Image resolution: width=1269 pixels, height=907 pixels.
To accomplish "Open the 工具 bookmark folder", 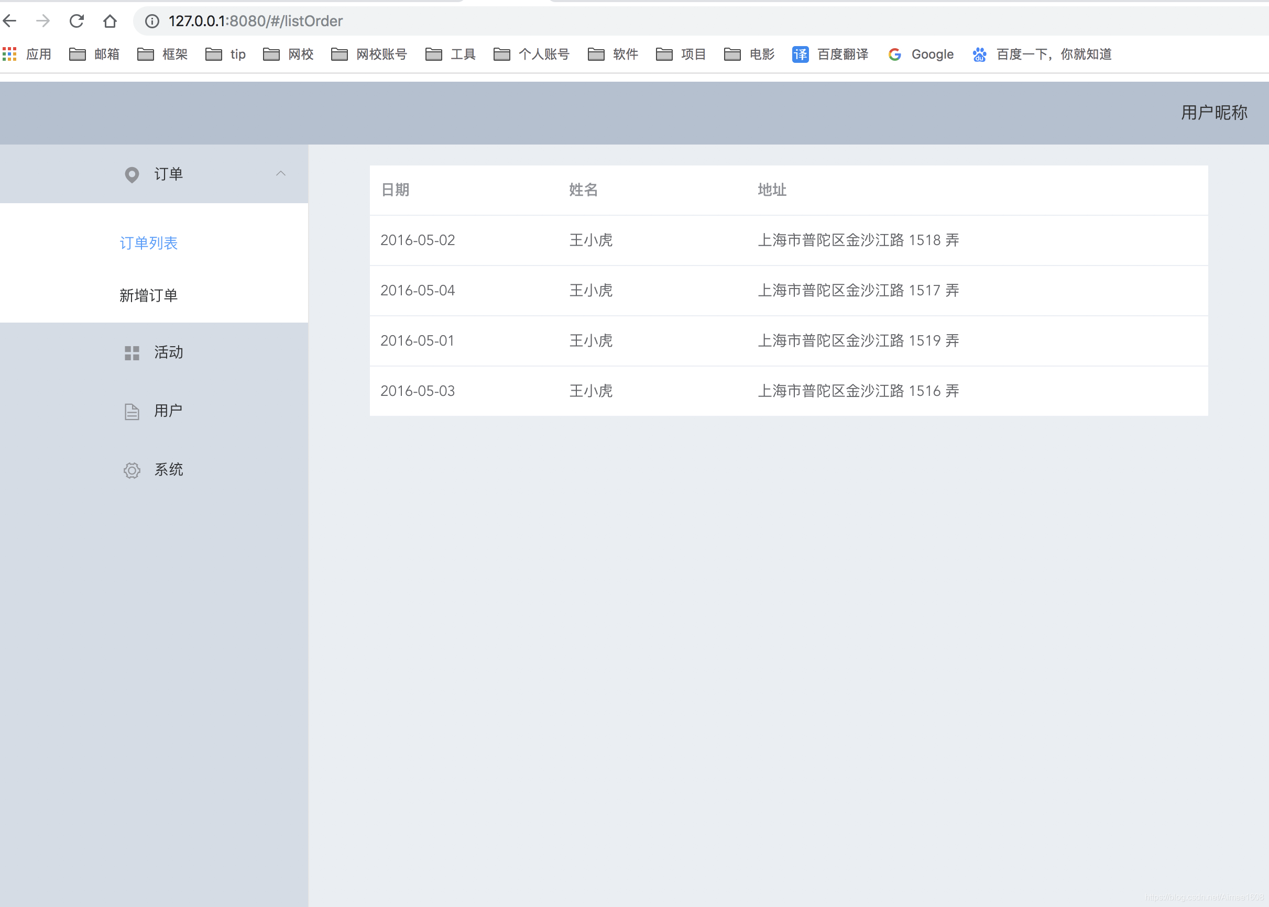I will click(451, 54).
